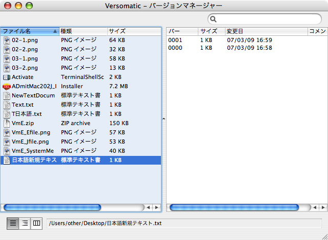Click right arrow of version list scrollbar

(323, 208)
